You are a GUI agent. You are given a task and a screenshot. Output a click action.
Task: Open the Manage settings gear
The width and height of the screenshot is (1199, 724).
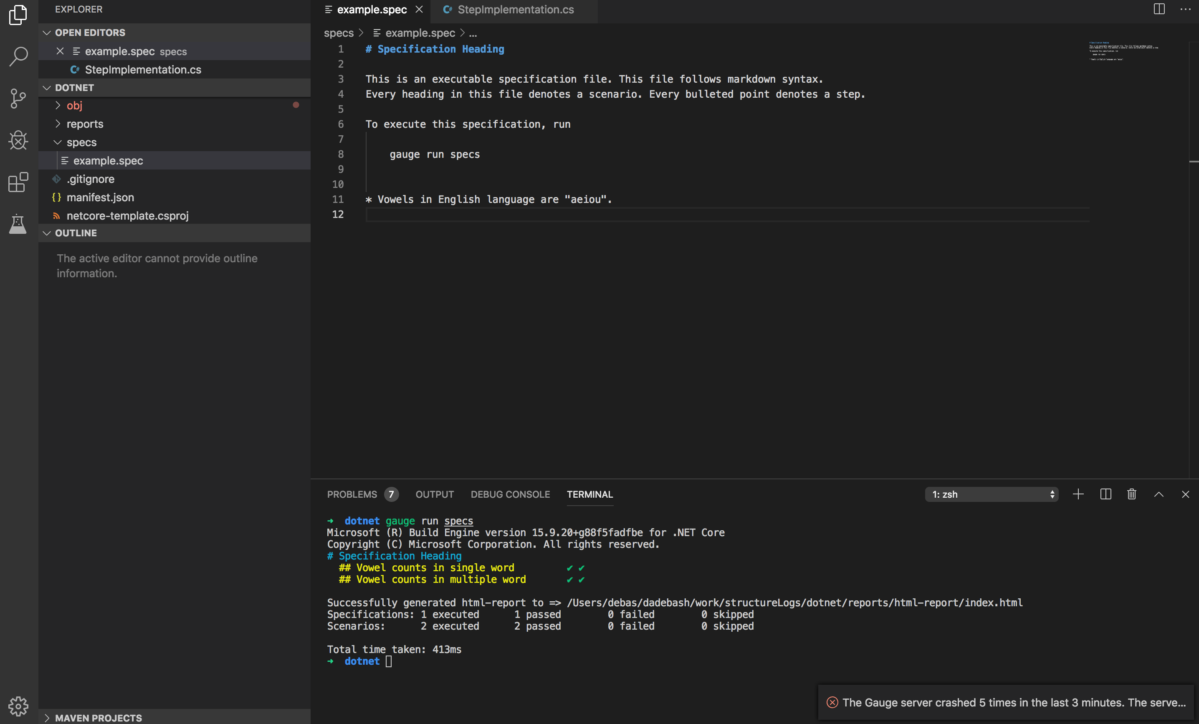coord(18,706)
